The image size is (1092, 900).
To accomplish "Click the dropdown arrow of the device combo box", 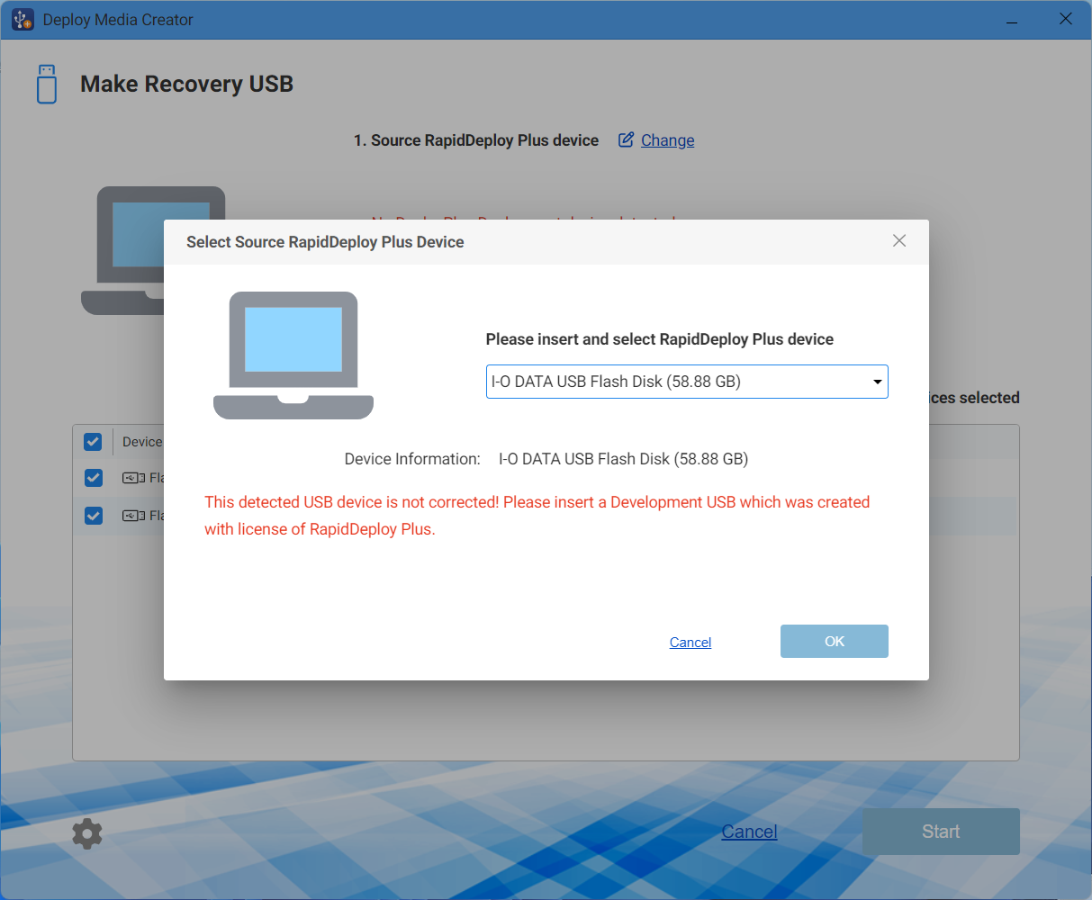I will tap(877, 382).
